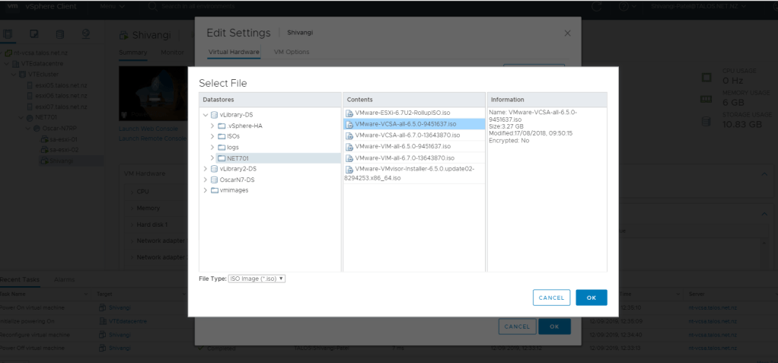778x363 pixels.
Task: Cancel the Select File dialog
Action: pyautogui.click(x=551, y=298)
